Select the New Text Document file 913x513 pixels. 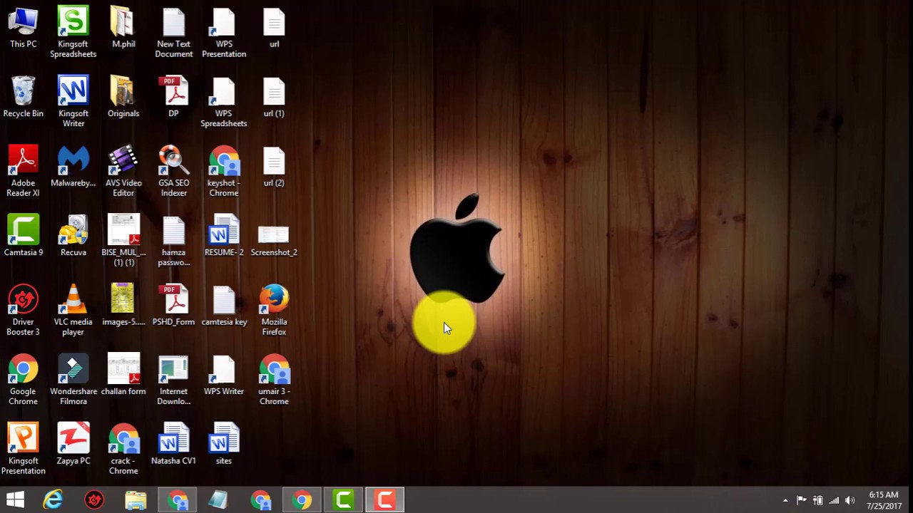173,32
